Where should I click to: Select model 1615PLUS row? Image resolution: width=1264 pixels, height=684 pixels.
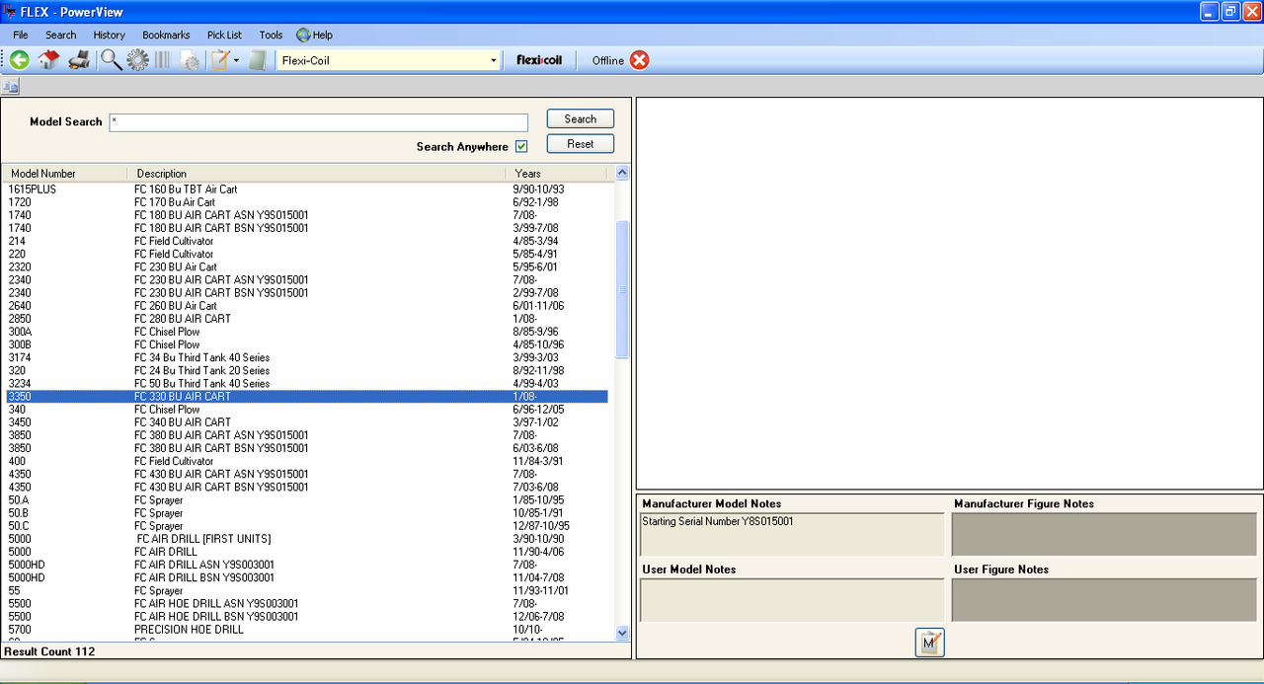tap(305, 189)
